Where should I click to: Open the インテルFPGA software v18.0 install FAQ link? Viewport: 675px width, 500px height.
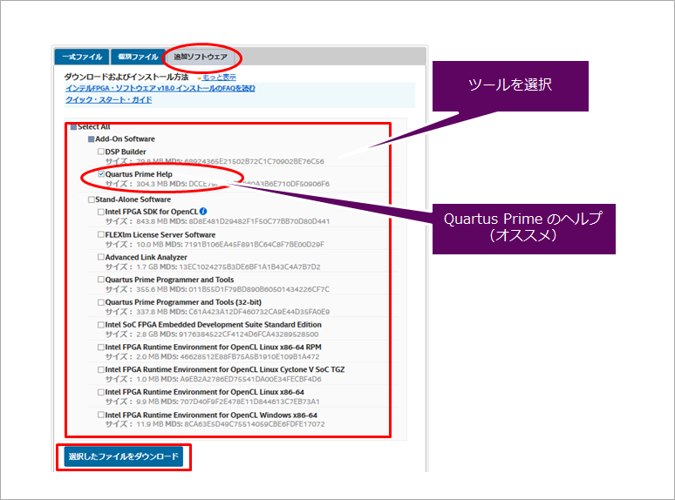(x=160, y=88)
